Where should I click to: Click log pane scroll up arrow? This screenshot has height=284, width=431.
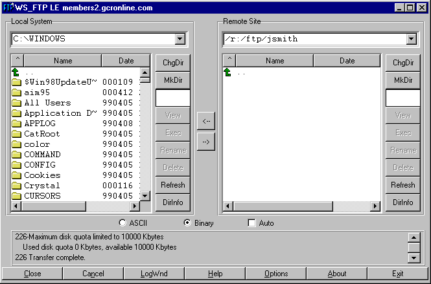pos(414,237)
